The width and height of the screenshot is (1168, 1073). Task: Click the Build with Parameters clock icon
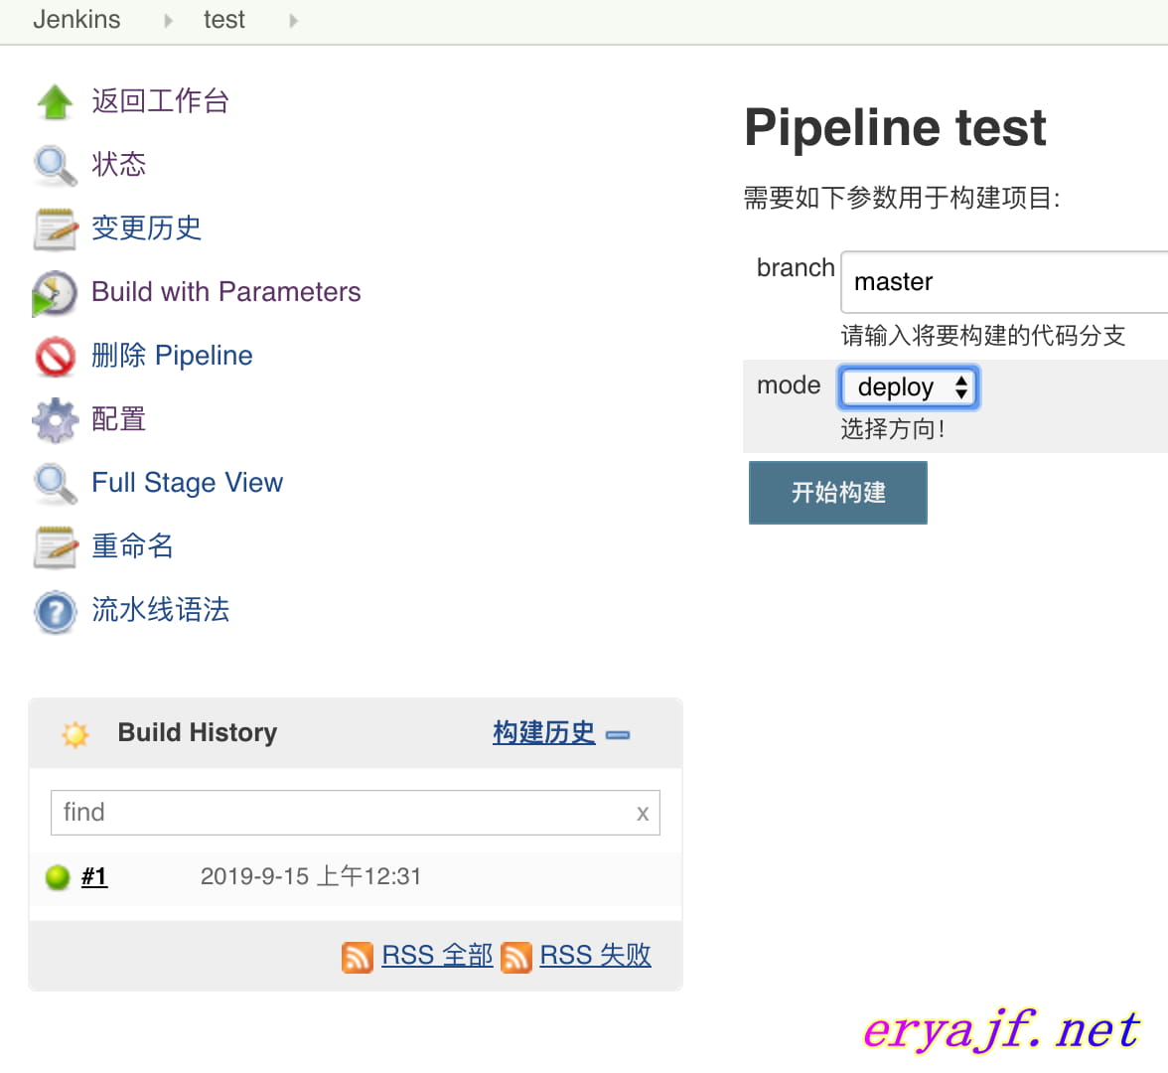pos(55,293)
